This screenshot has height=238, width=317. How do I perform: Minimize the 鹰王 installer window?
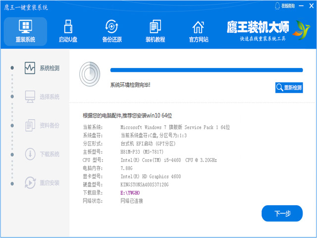(x=301, y=6)
